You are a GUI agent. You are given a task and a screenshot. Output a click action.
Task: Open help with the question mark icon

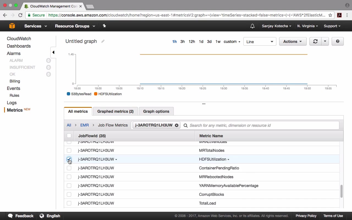coord(337,42)
